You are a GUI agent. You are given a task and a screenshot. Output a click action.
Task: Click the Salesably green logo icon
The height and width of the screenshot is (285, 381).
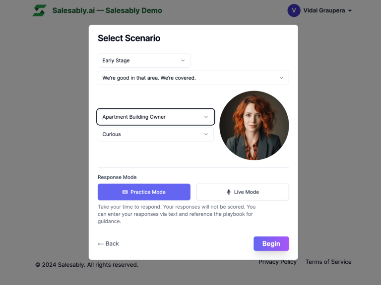click(x=40, y=10)
